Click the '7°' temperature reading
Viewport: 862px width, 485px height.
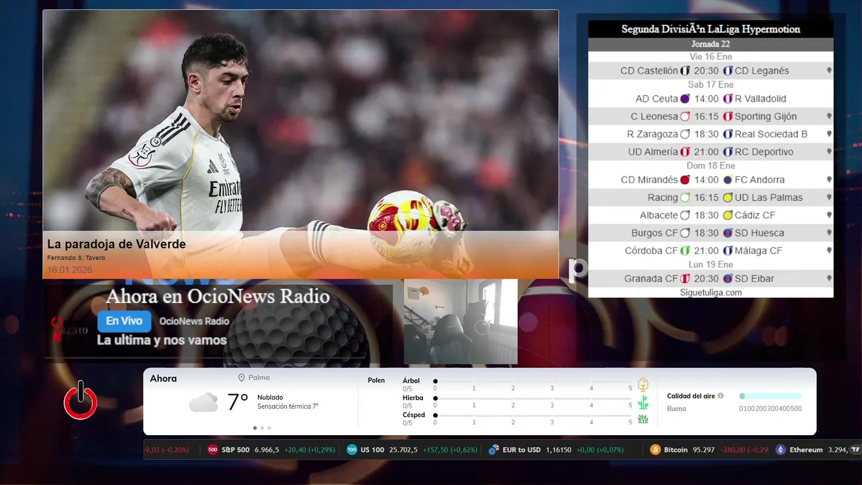click(x=238, y=402)
